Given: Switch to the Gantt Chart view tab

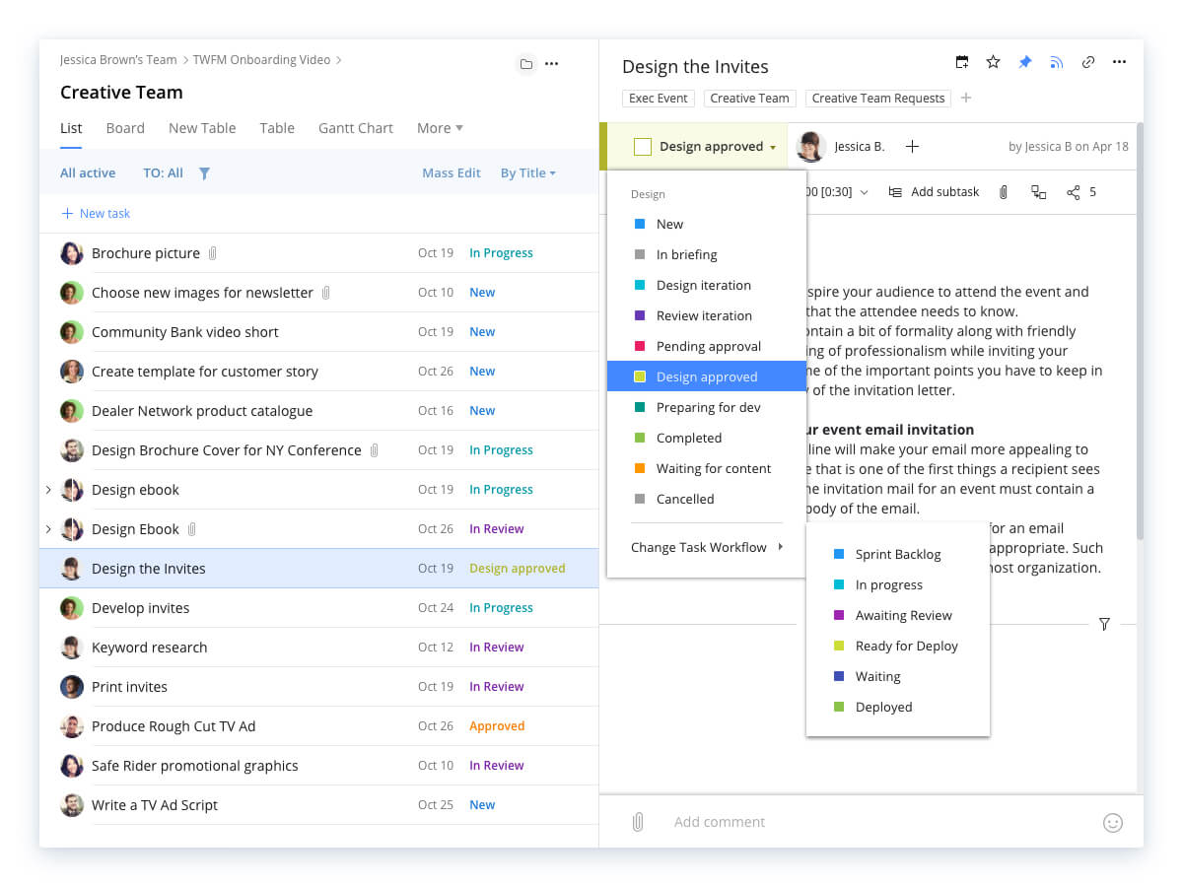Looking at the screenshot, I should point(355,128).
